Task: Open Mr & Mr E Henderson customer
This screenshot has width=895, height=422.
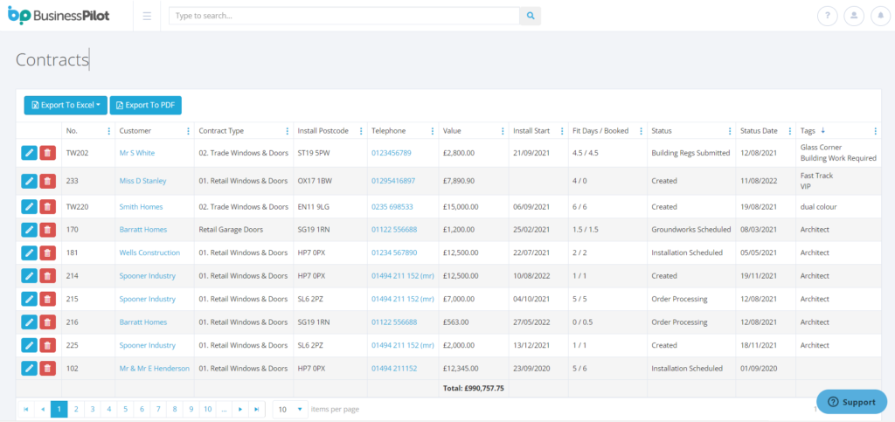Action: (154, 369)
